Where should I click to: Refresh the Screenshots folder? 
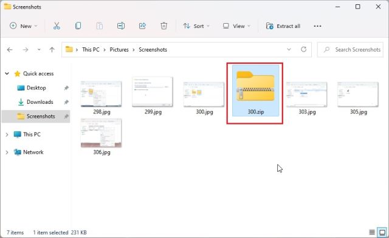(x=303, y=49)
